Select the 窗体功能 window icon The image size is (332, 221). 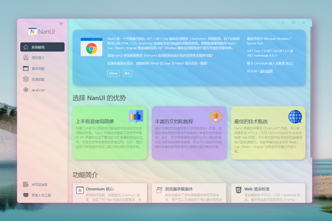26,68
